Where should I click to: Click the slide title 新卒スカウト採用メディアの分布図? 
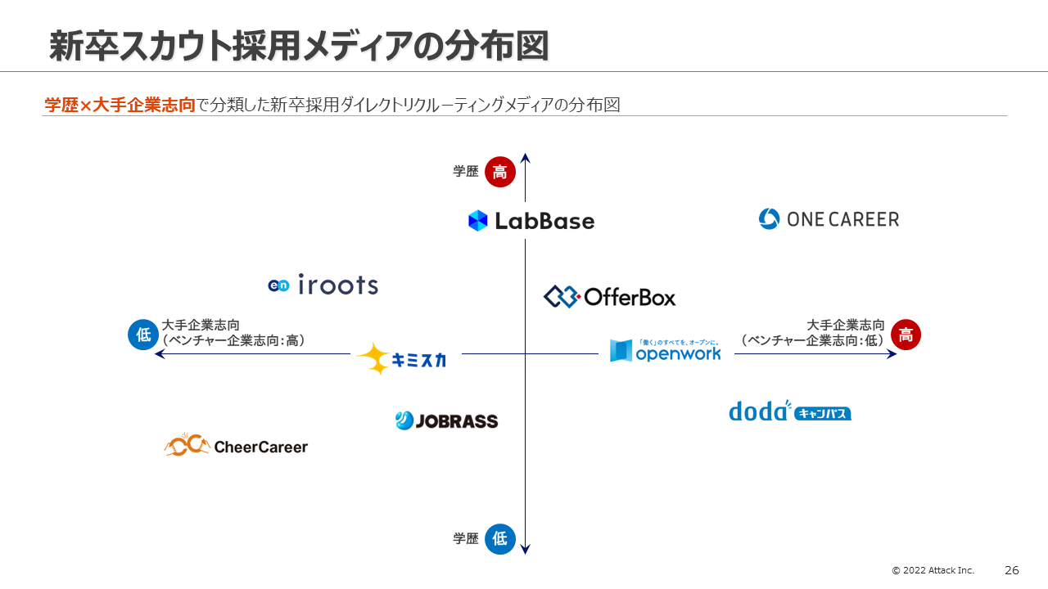coord(299,47)
